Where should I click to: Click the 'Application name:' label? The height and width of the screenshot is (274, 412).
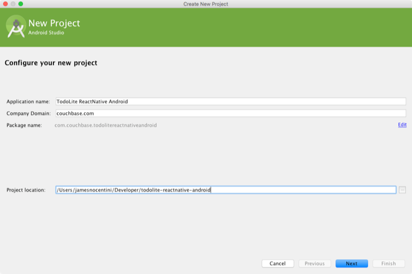(x=28, y=102)
